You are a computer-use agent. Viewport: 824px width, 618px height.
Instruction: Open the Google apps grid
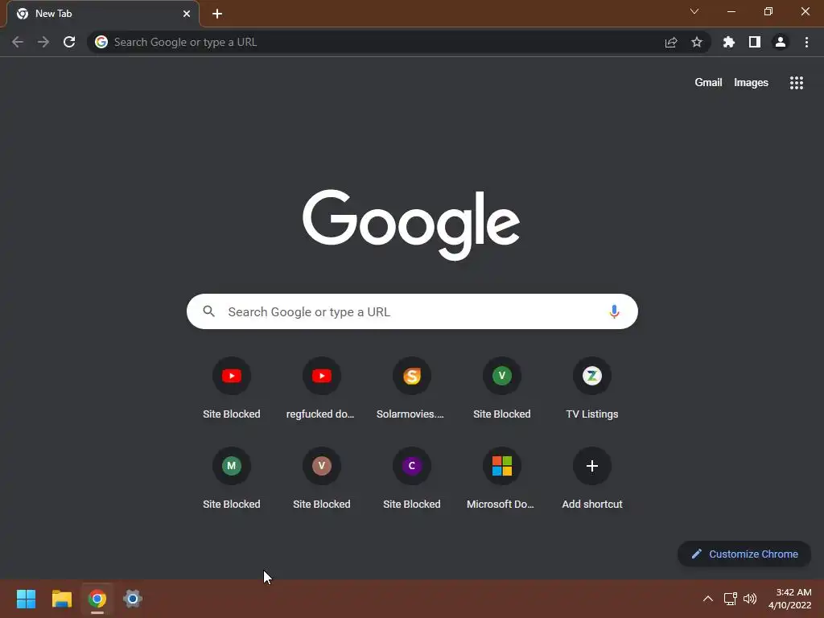796,83
